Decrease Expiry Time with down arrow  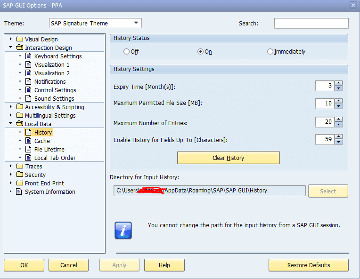coord(339,88)
